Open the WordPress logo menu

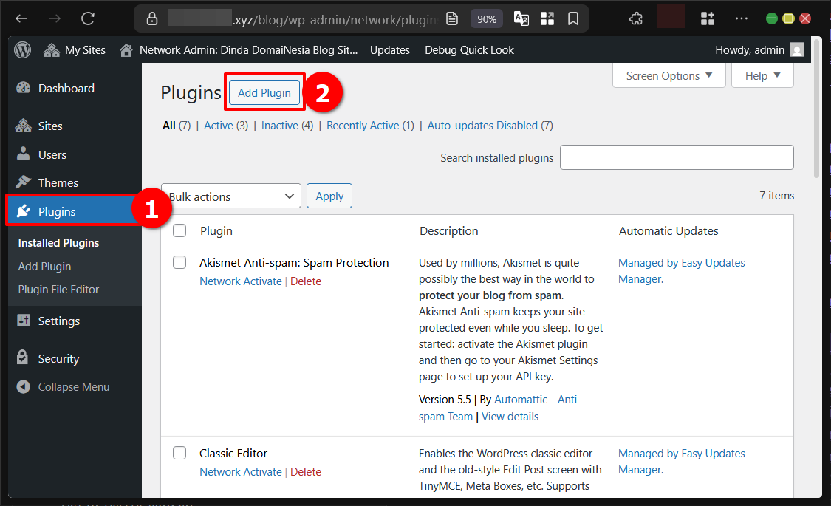pos(22,49)
